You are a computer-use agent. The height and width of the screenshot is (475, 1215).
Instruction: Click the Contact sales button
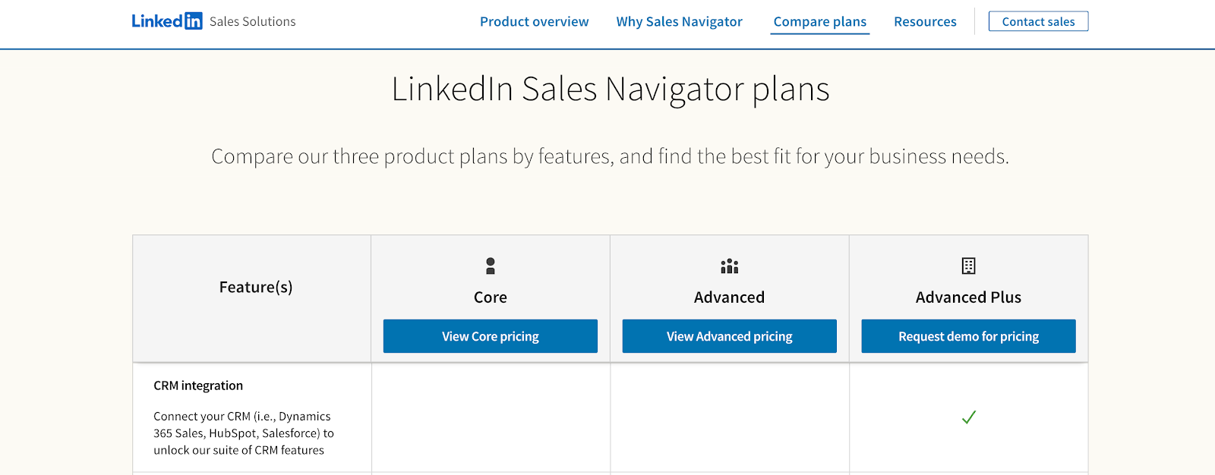tap(1037, 20)
